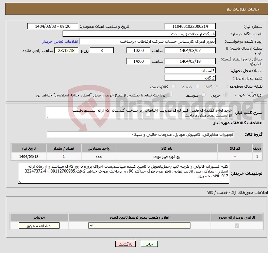268x253 pixels.
Task: Select the کالا/خدمت radio button
Action: [173, 86]
